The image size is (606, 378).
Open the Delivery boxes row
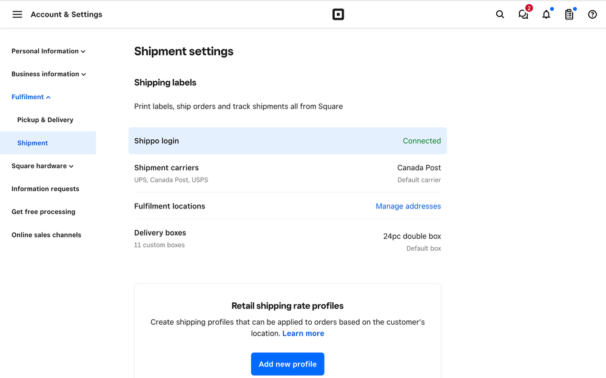pyautogui.click(x=288, y=239)
